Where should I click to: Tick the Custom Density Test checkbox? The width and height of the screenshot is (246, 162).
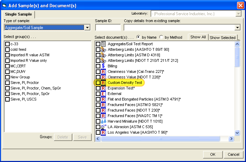[x=98, y=83]
